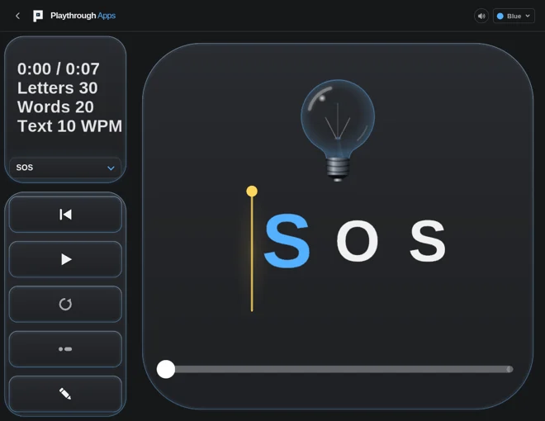Click the Text 10 WPM value

70,126
